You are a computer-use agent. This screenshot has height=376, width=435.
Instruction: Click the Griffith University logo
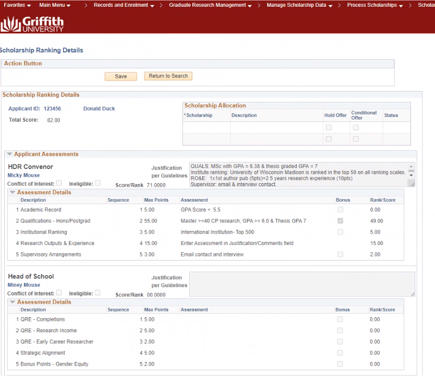[x=32, y=23]
